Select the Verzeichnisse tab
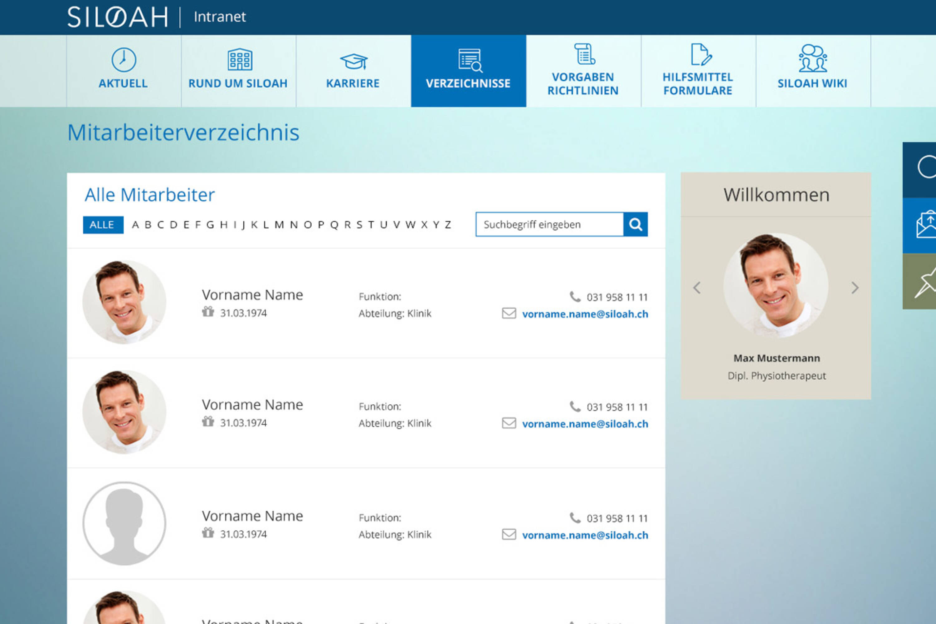 point(468,71)
